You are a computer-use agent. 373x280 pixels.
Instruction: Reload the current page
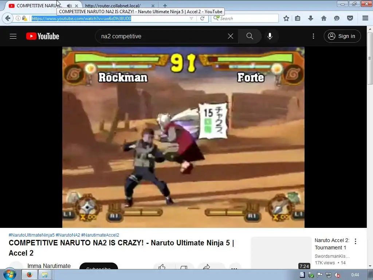[203, 18]
